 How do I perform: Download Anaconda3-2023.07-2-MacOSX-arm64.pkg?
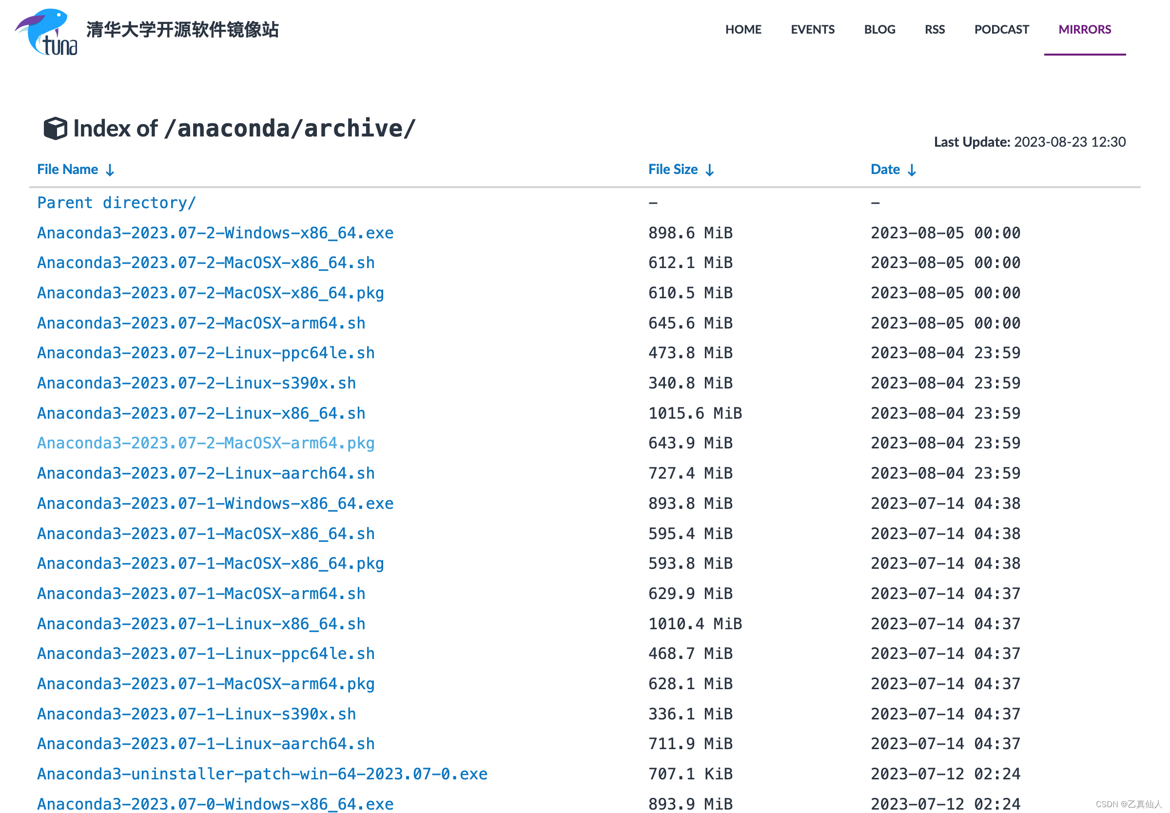pyautogui.click(x=206, y=443)
